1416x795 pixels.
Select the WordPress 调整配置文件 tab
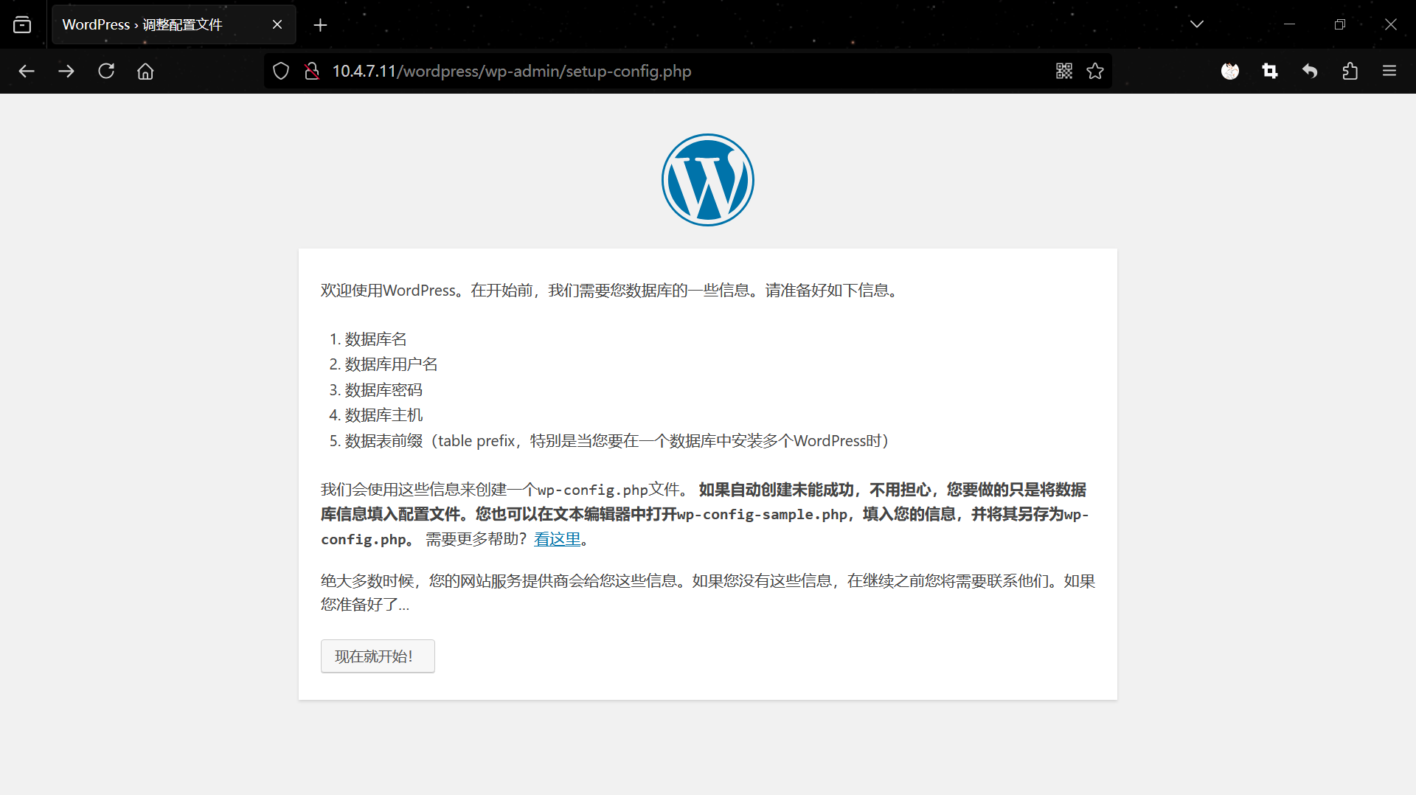(x=174, y=24)
